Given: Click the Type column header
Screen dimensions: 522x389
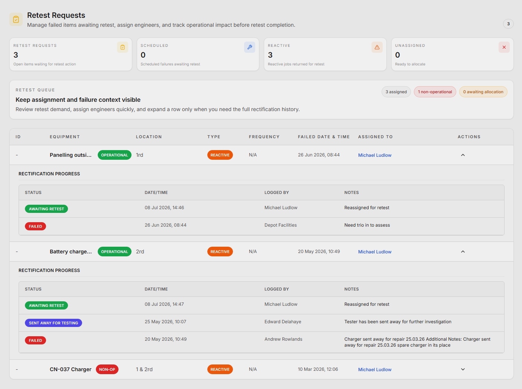Looking at the screenshot, I should (x=214, y=137).
